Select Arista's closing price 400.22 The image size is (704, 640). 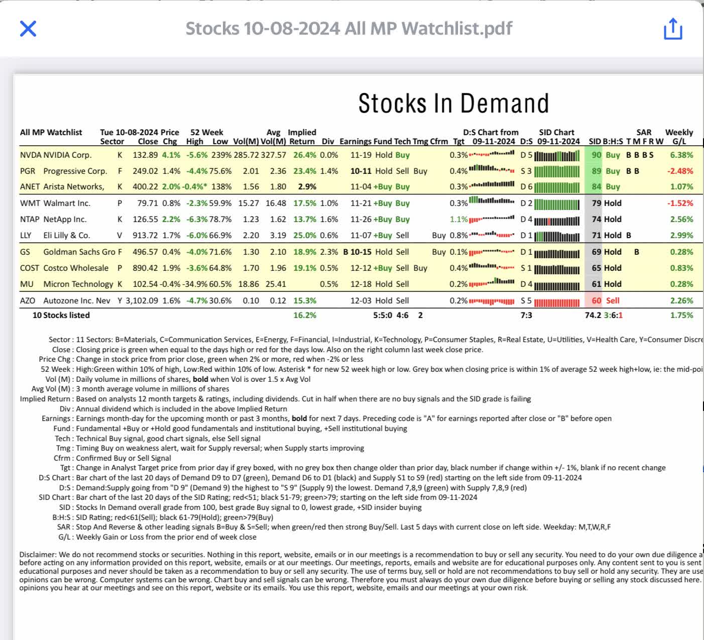pyautogui.click(x=145, y=186)
